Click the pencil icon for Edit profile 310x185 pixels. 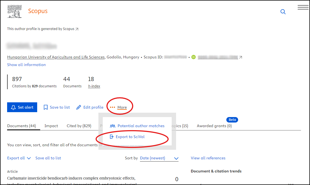(79, 107)
